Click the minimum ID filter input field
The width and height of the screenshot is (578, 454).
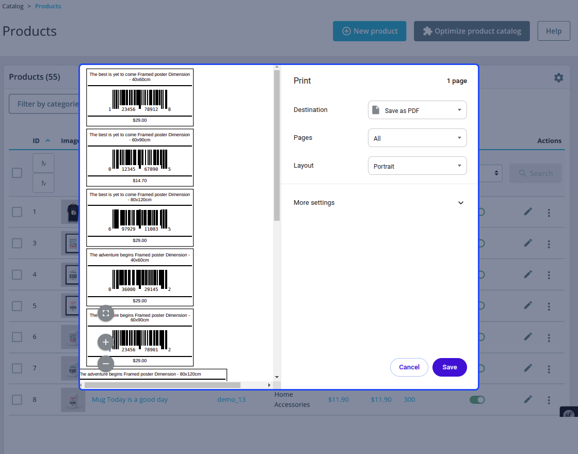pyautogui.click(x=43, y=163)
